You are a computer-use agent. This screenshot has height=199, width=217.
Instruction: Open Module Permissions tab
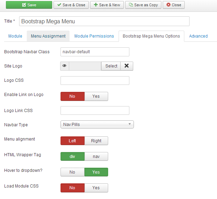click(94, 36)
